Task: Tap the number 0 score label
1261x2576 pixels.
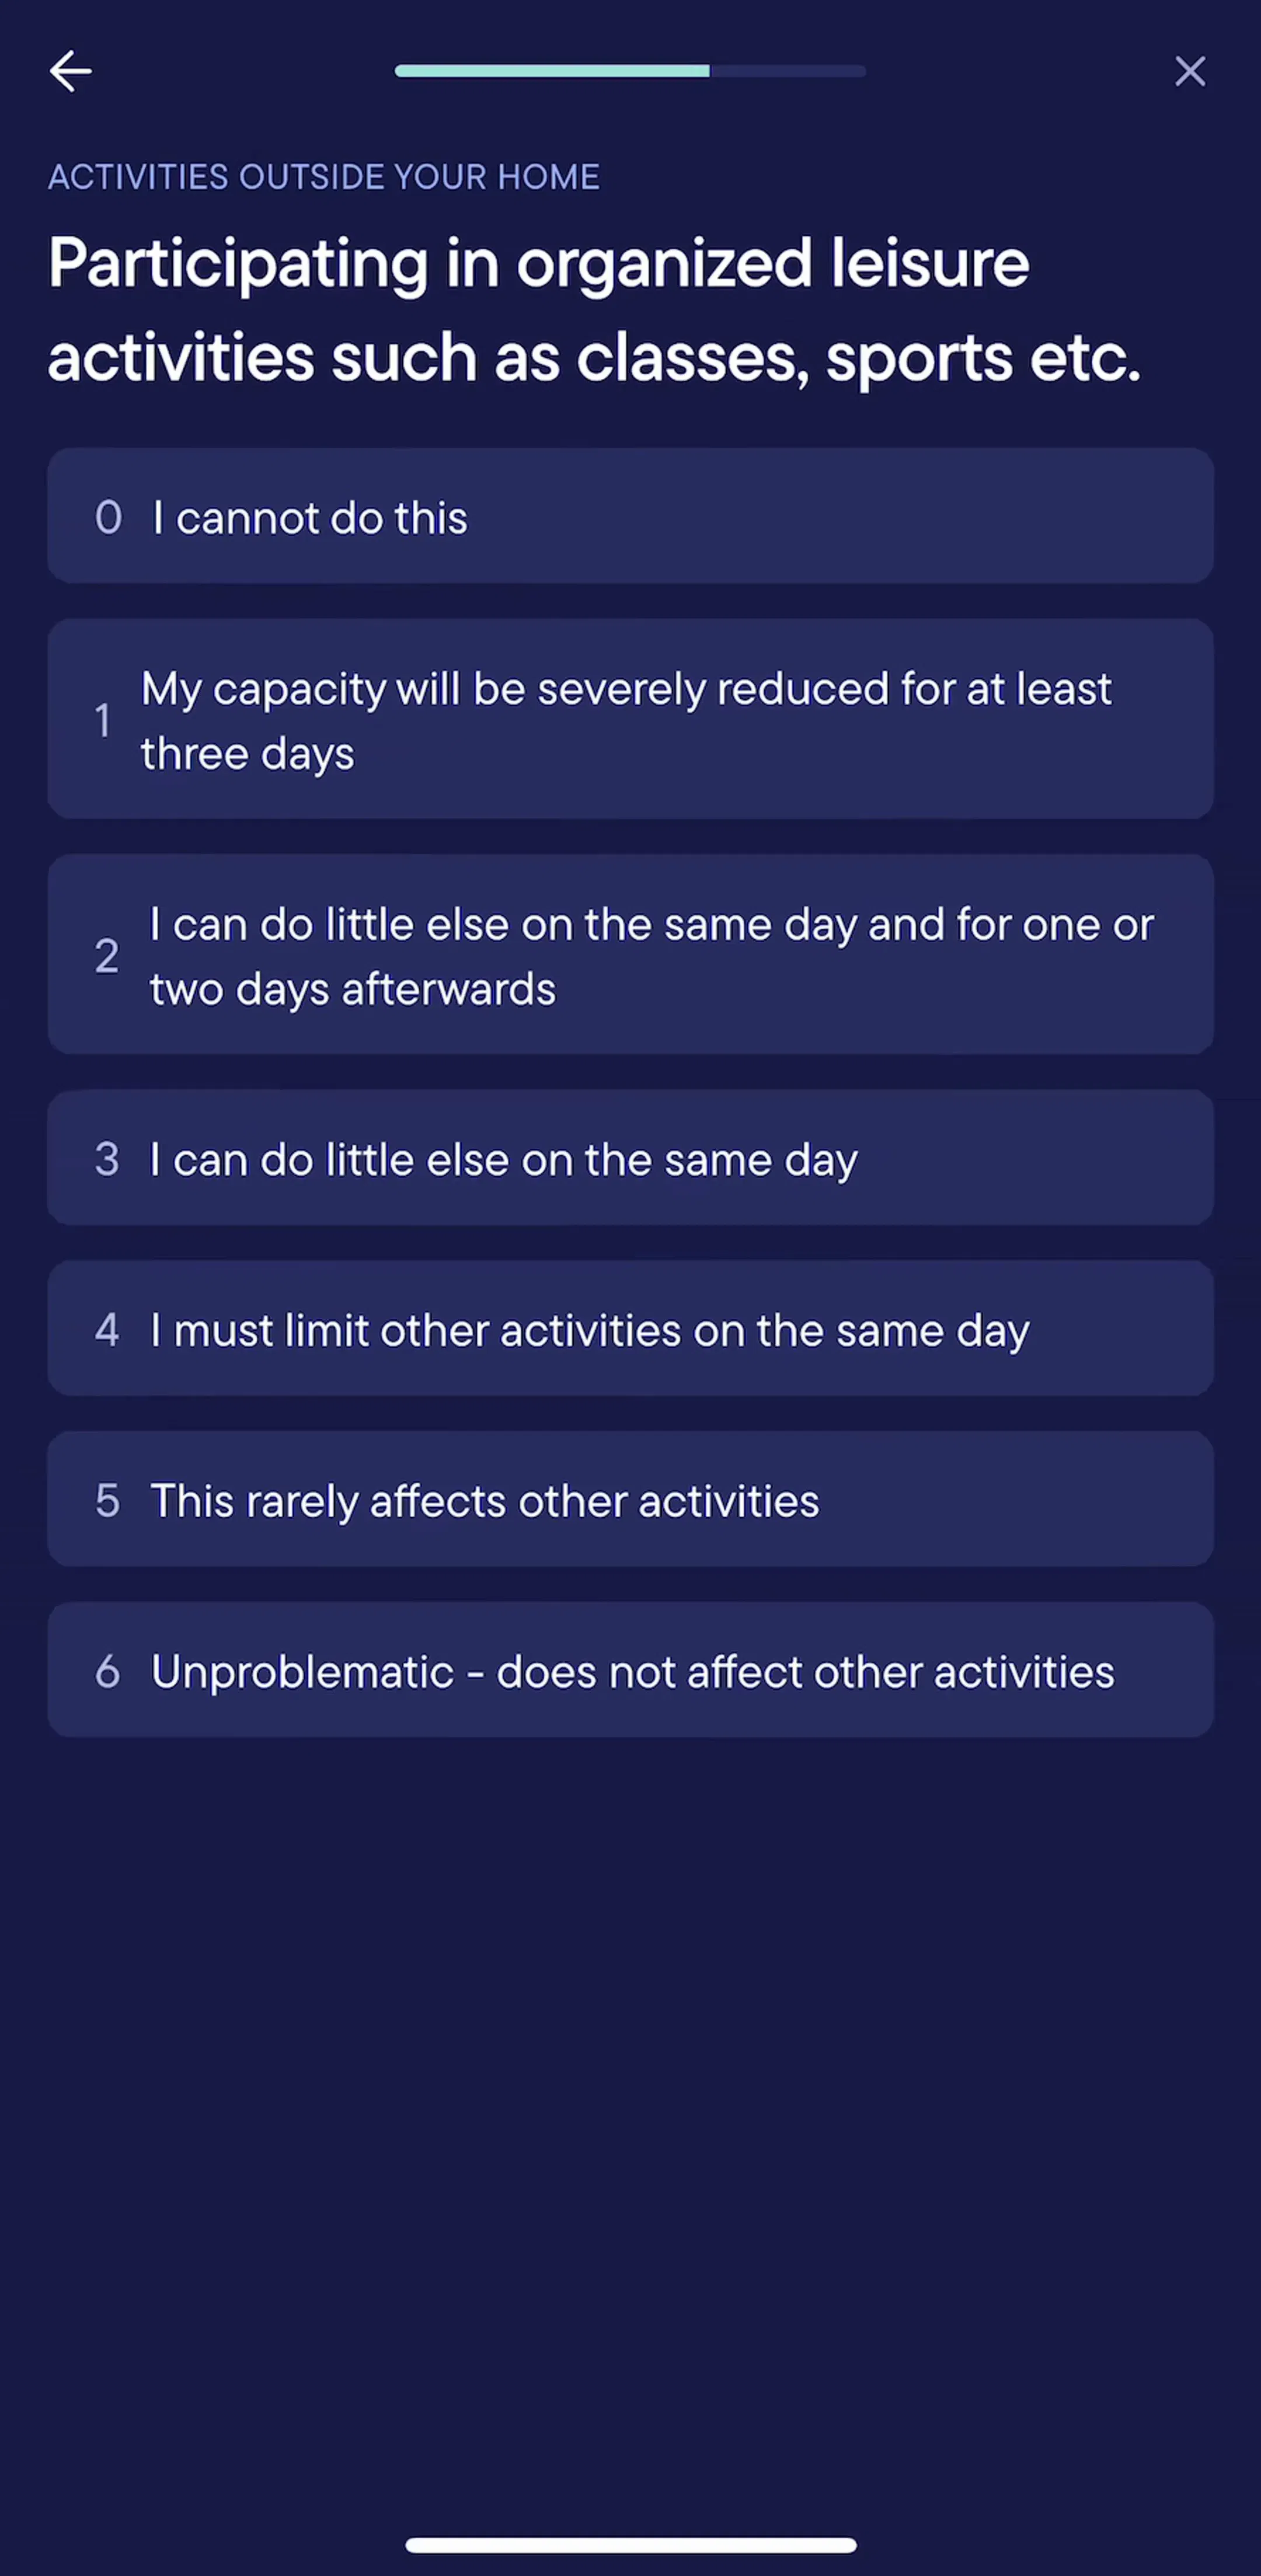Action: coord(108,518)
